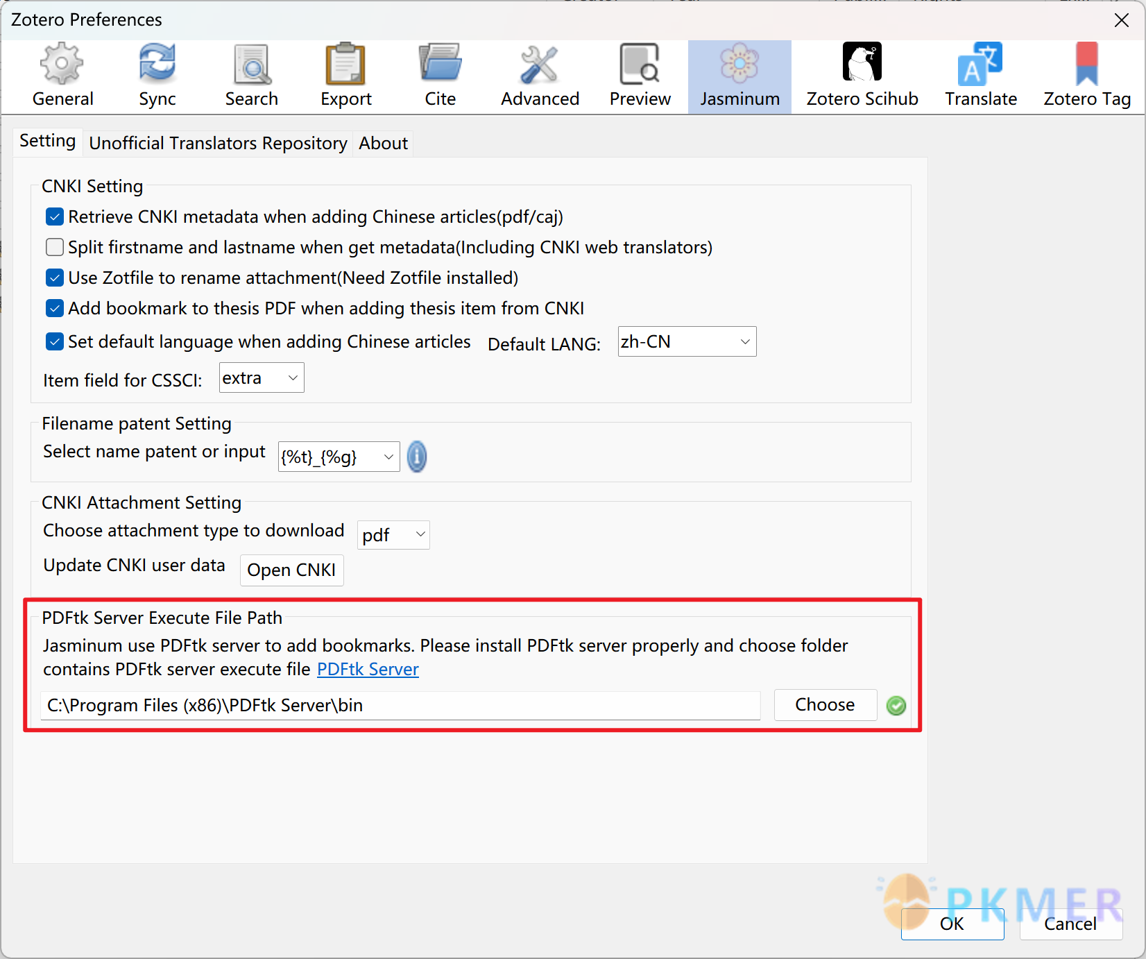Open the Sync preferences pane
1146x959 pixels.
coord(157,76)
